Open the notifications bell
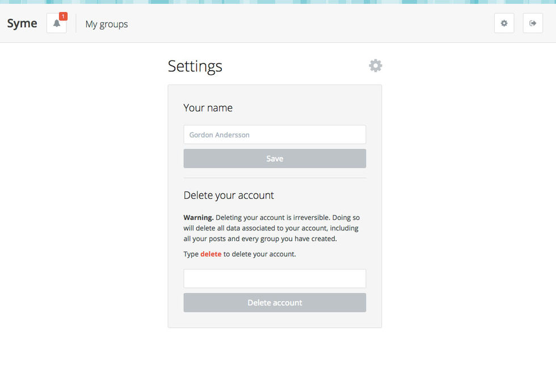 [56, 24]
